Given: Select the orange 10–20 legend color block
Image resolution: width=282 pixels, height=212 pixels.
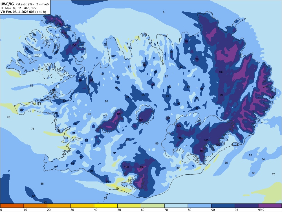Looking at the screenshot, I should pyautogui.click(x=36, y=206).
